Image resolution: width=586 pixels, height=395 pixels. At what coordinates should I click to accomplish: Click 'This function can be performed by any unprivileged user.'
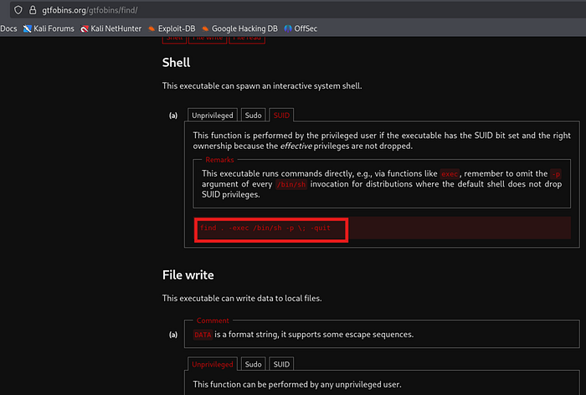297,384
